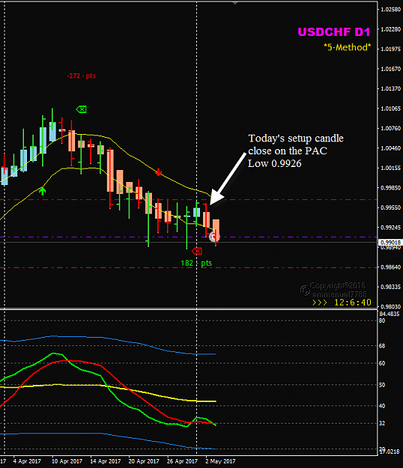The height and width of the screenshot is (468, 403).
Task: Select the lower red dashed horizontal line
Action: (x=188, y=268)
